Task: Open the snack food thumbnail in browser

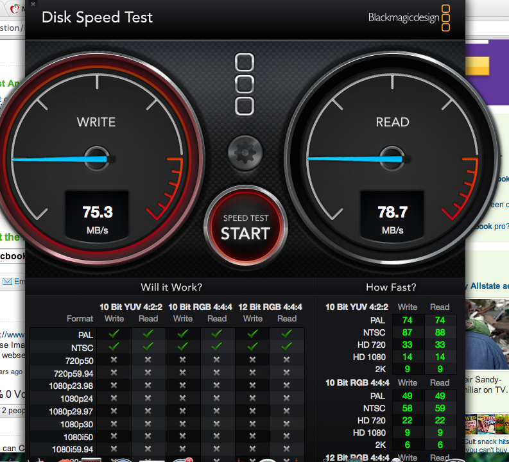Action: [487, 424]
